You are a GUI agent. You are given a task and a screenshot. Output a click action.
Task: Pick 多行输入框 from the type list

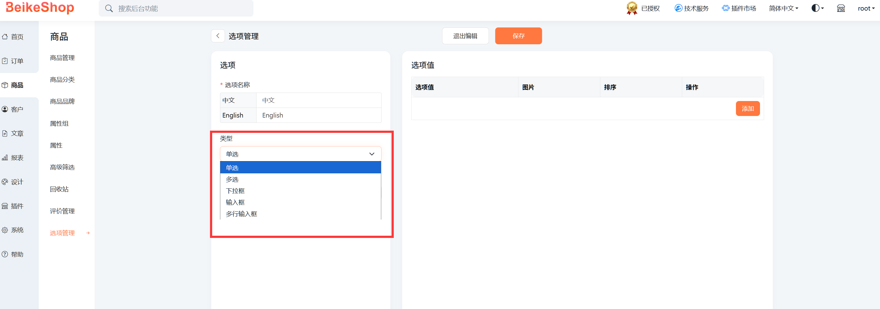pyautogui.click(x=241, y=214)
